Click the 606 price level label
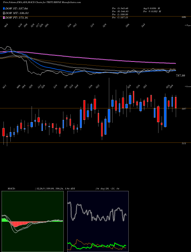The image size is (191, 252). pos(184,17)
